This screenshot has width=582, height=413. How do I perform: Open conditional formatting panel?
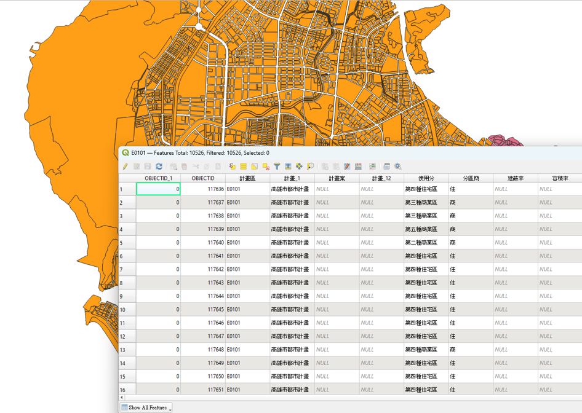372,167
